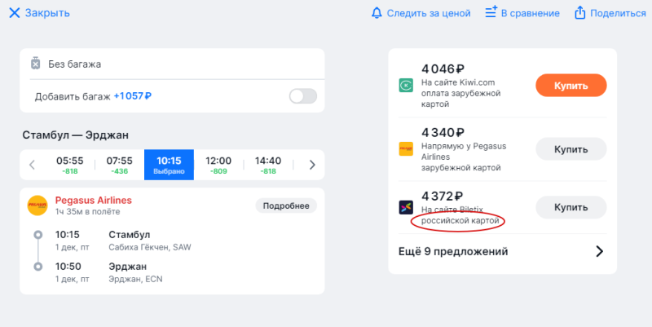Toggle the Добавить багаж switch
The width and height of the screenshot is (652, 327).
(x=302, y=96)
